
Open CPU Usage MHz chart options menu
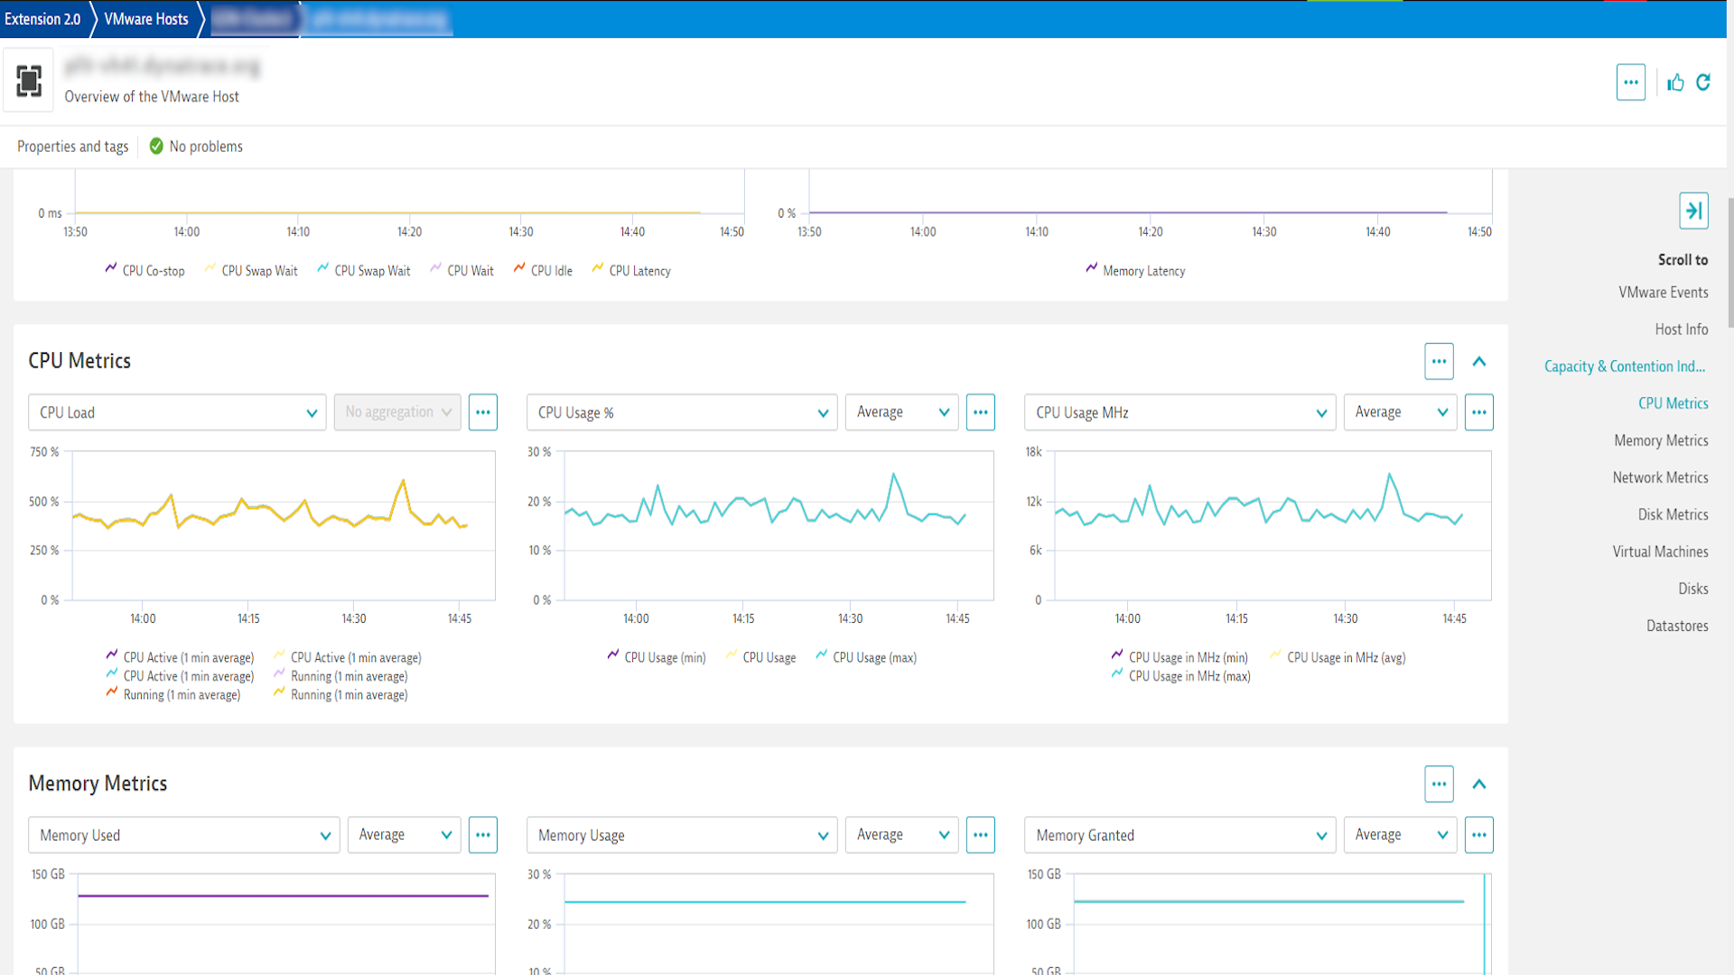(x=1478, y=413)
